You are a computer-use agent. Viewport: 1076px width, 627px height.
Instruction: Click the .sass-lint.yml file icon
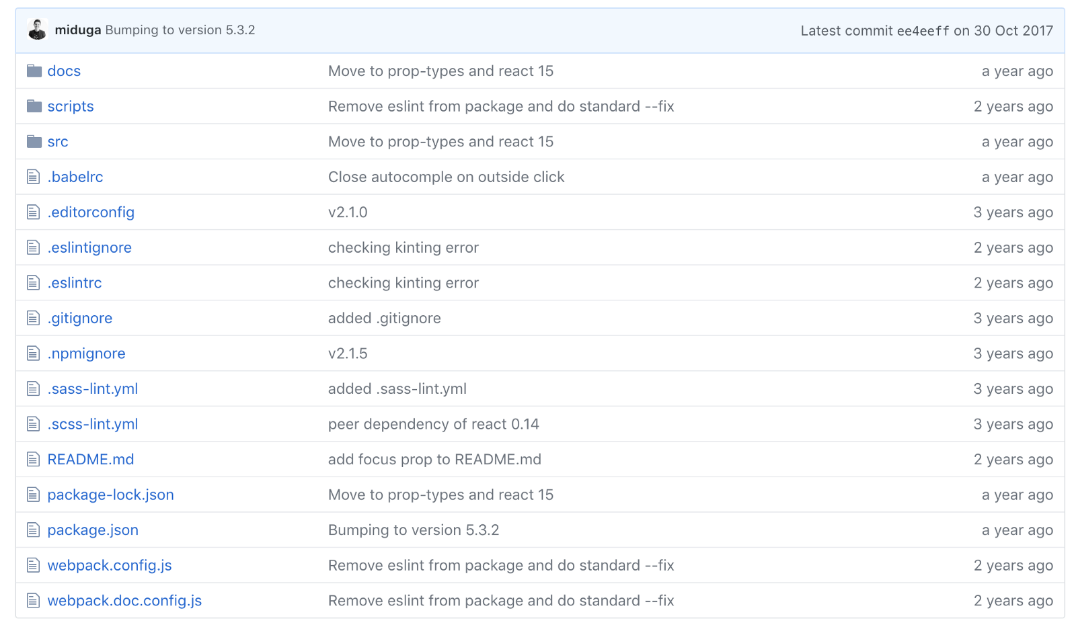pyautogui.click(x=34, y=388)
